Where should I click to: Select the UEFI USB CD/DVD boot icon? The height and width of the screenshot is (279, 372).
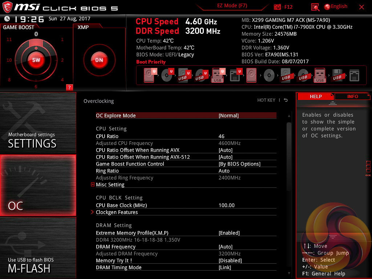pyautogui.click(x=202, y=75)
